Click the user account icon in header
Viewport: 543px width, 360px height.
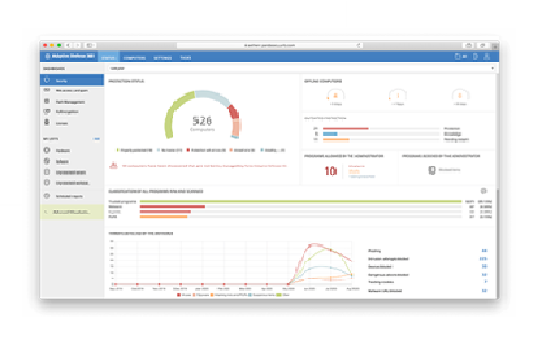pyautogui.click(x=487, y=56)
